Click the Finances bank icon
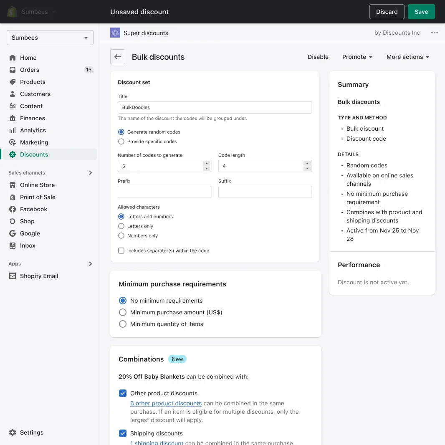Viewport: 445px width, 445px height. pyautogui.click(x=13, y=118)
